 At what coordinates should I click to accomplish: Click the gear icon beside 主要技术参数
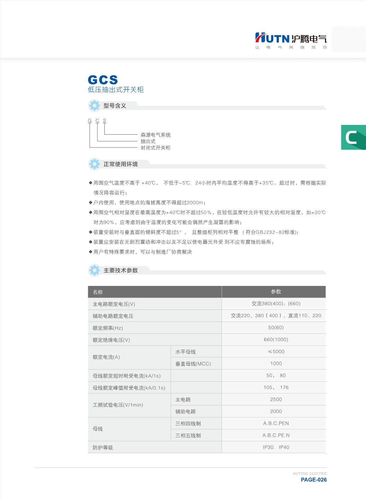94,270
